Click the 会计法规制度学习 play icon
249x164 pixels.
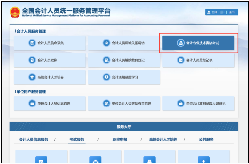point(106,77)
